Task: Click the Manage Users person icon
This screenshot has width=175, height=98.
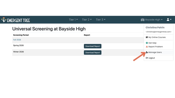Action: click(x=147, y=52)
